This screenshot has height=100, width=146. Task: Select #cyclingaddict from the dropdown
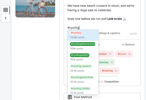(x=80, y=55)
